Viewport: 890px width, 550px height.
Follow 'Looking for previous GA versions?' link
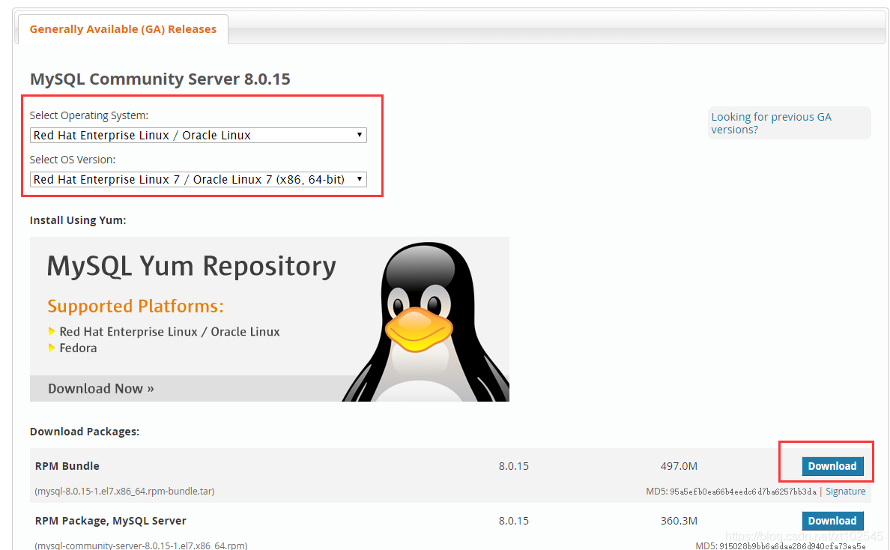(x=771, y=123)
